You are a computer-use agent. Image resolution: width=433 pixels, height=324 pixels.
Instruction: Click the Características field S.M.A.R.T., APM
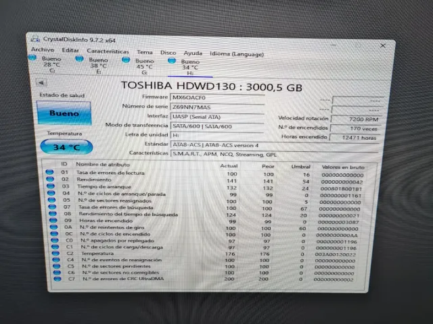pyautogui.click(x=274, y=155)
